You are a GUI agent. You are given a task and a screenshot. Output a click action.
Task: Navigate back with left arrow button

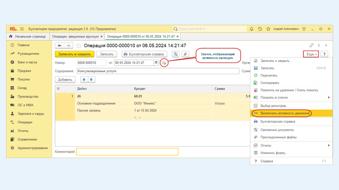60,46
